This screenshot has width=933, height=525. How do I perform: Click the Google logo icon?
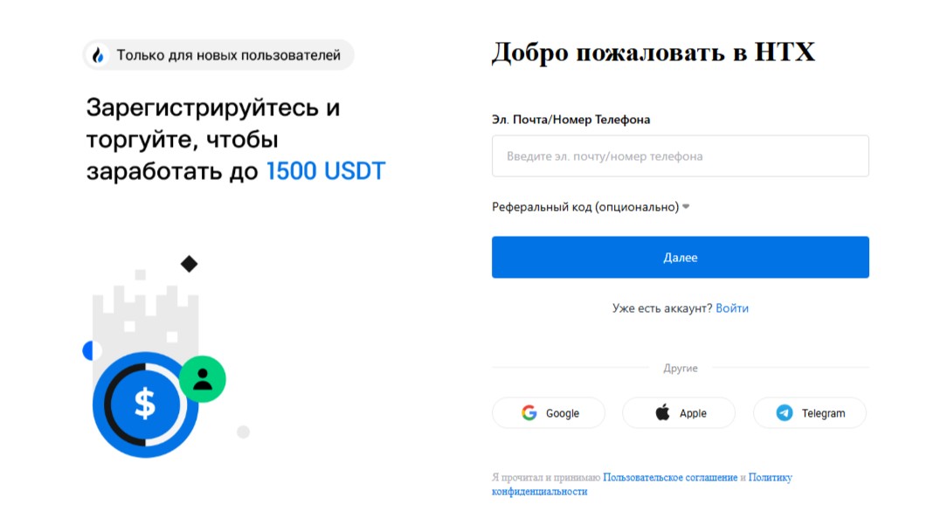point(529,413)
